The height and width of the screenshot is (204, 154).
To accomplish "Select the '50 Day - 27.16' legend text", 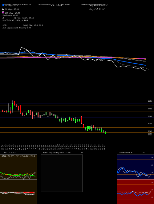I will [12, 9].
